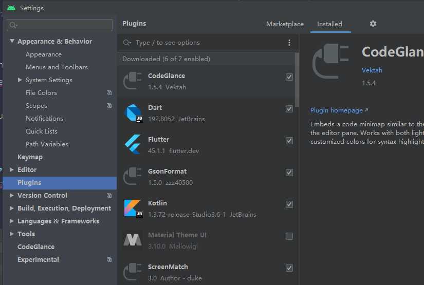
Task: Disable the GsonFormat plugin checkbox
Action: click(289, 173)
